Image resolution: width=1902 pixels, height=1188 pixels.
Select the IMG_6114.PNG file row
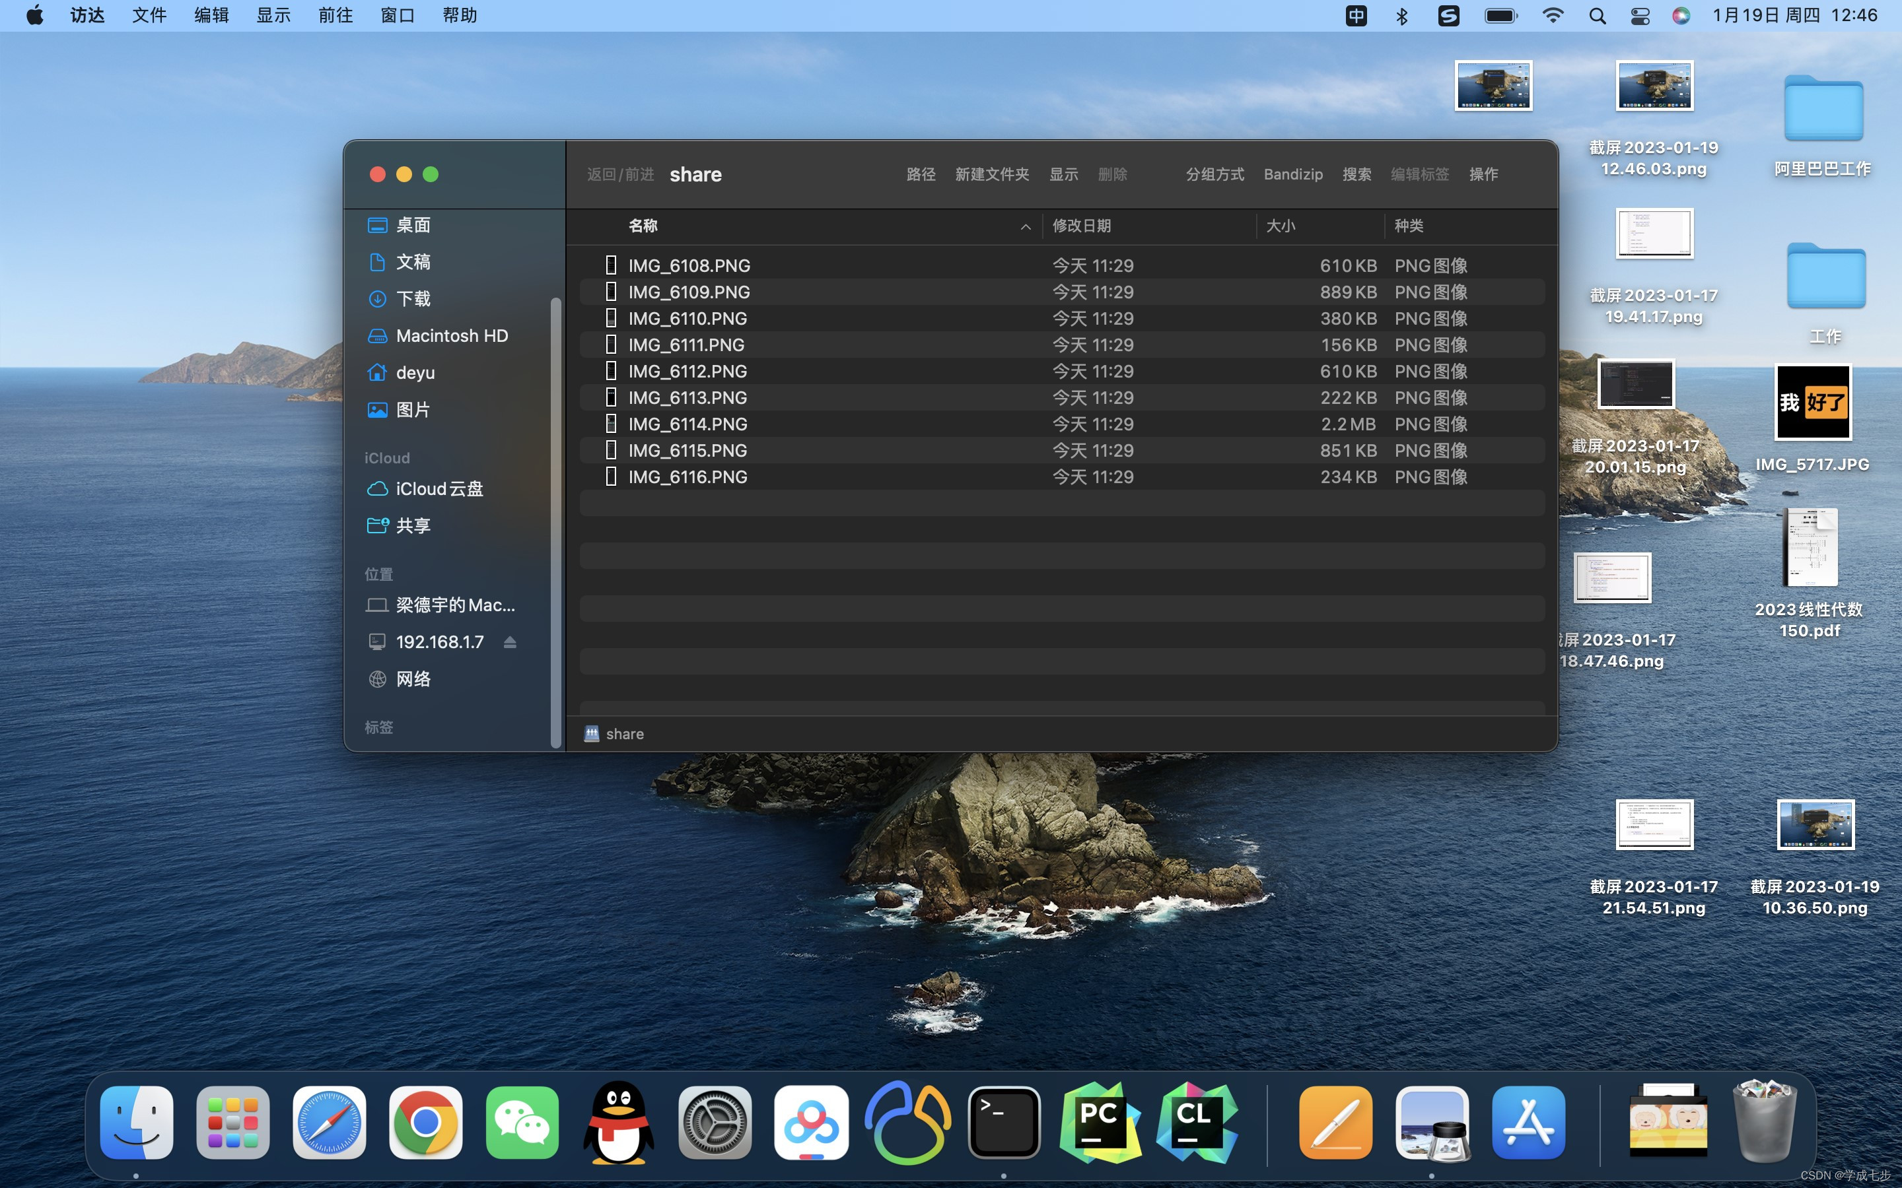click(x=687, y=424)
